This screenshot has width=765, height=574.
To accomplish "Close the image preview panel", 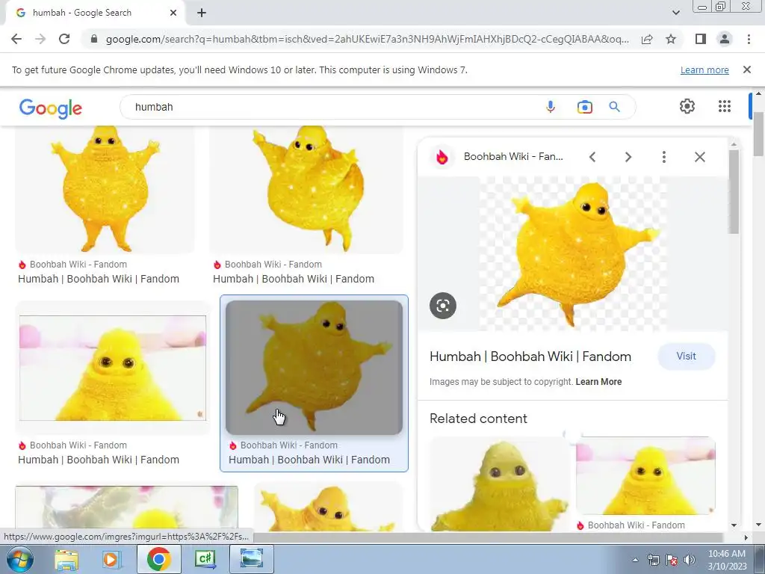I will [x=699, y=157].
